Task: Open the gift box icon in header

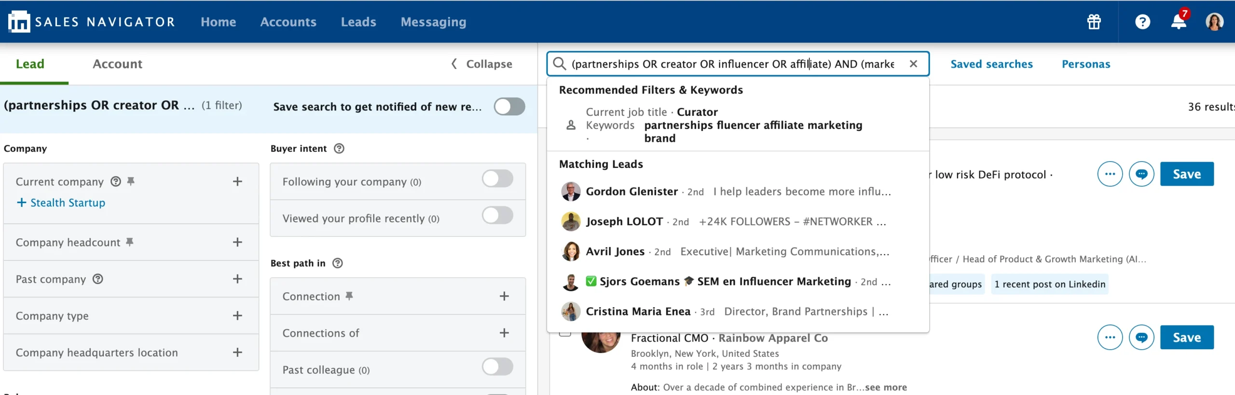Action: pyautogui.click(x=1094, y=22)
